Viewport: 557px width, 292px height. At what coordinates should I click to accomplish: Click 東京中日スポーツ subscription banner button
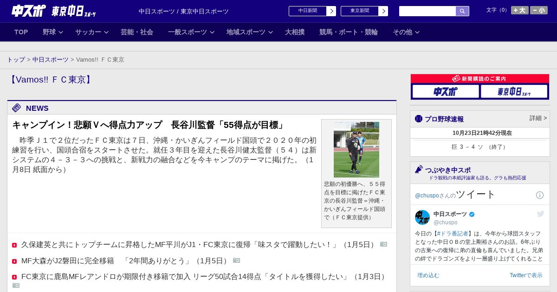click(x=514, y=91)
